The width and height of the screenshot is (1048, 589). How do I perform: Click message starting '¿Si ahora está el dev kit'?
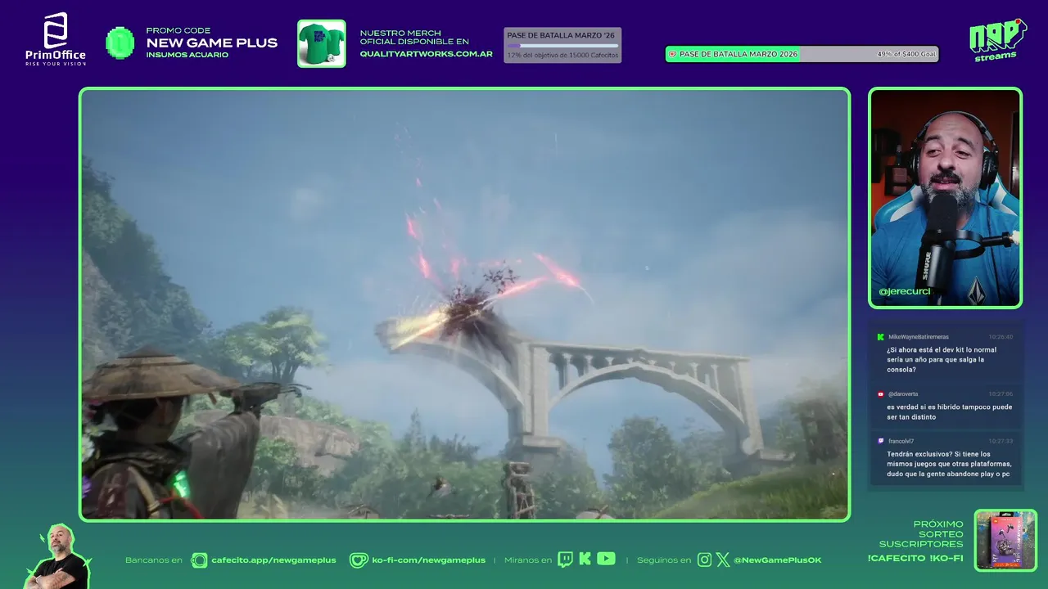[x=942, y=359]
